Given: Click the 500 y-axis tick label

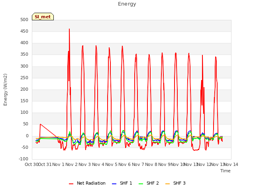Looking at the screenshot, I should [x=24, y=19].
